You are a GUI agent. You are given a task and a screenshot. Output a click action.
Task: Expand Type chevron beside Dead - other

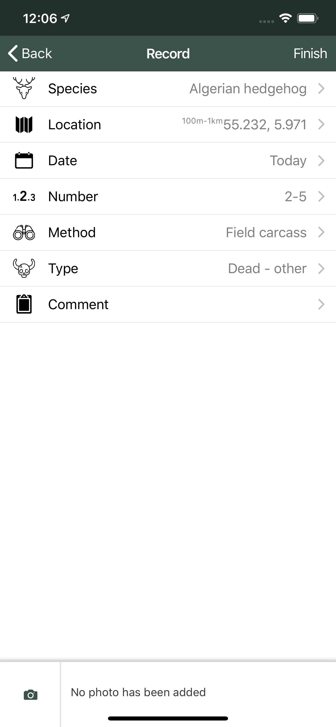click(x=321, y=268)
